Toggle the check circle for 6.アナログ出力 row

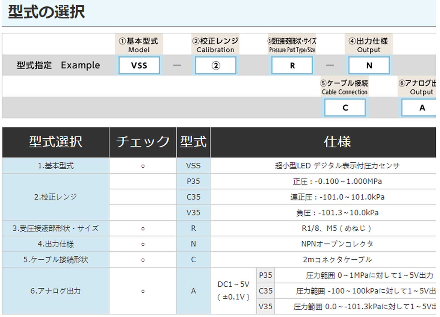click(x=143, y=291)
